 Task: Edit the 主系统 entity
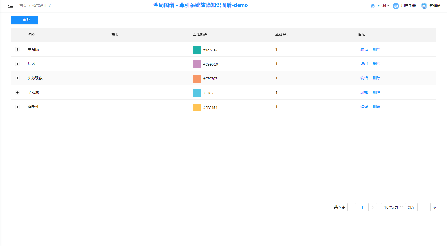click(x=364, y=49)
